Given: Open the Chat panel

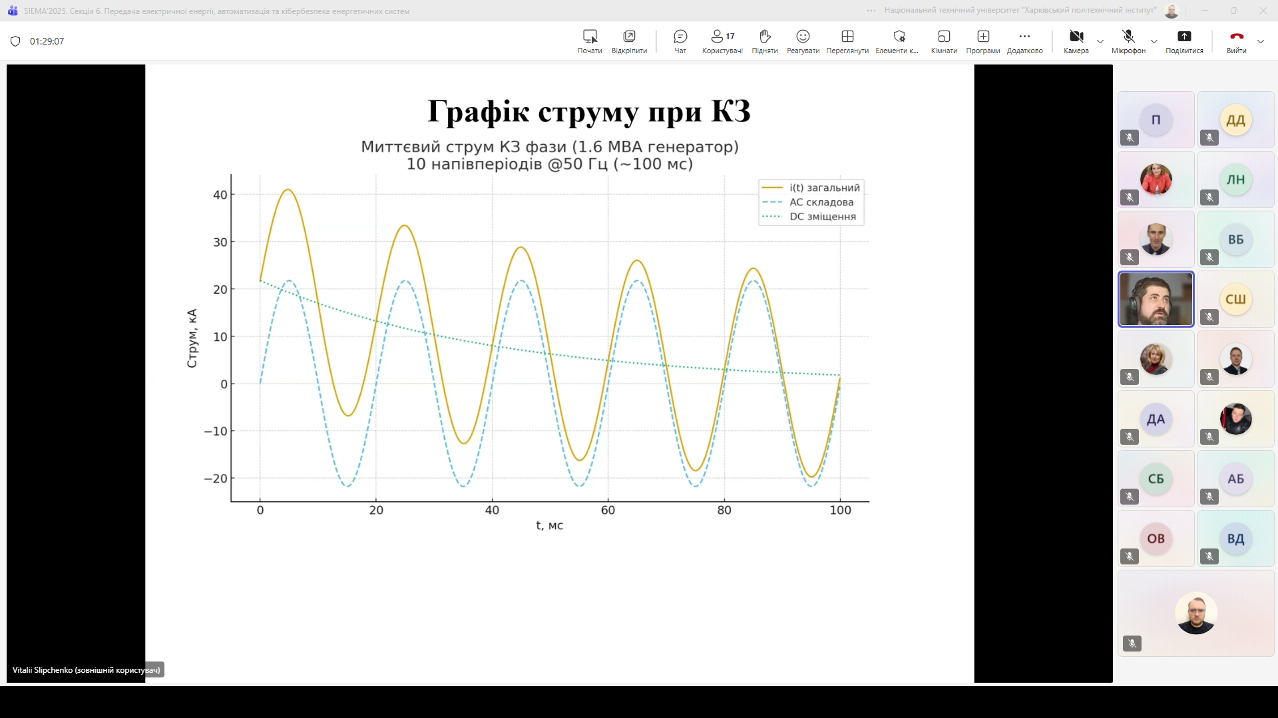Looking at the screenshot, I should (680, 41).
